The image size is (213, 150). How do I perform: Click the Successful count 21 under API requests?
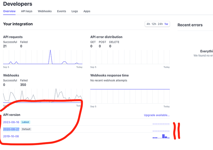5,46
